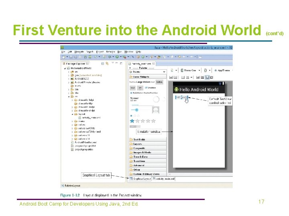Open the Text Fields palette category
Screen dimensions: 289x216
point(148,140)
